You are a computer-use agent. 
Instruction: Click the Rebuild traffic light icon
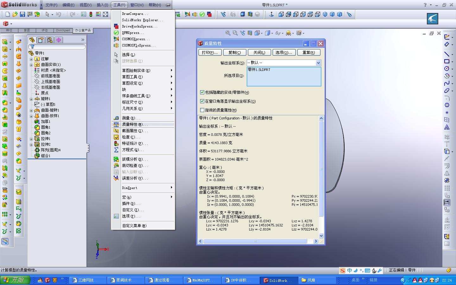coord(91,14)
